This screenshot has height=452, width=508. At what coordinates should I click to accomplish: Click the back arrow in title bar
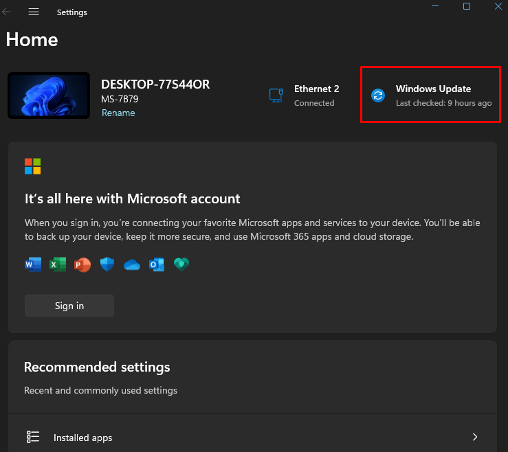(x=7, y=12)
